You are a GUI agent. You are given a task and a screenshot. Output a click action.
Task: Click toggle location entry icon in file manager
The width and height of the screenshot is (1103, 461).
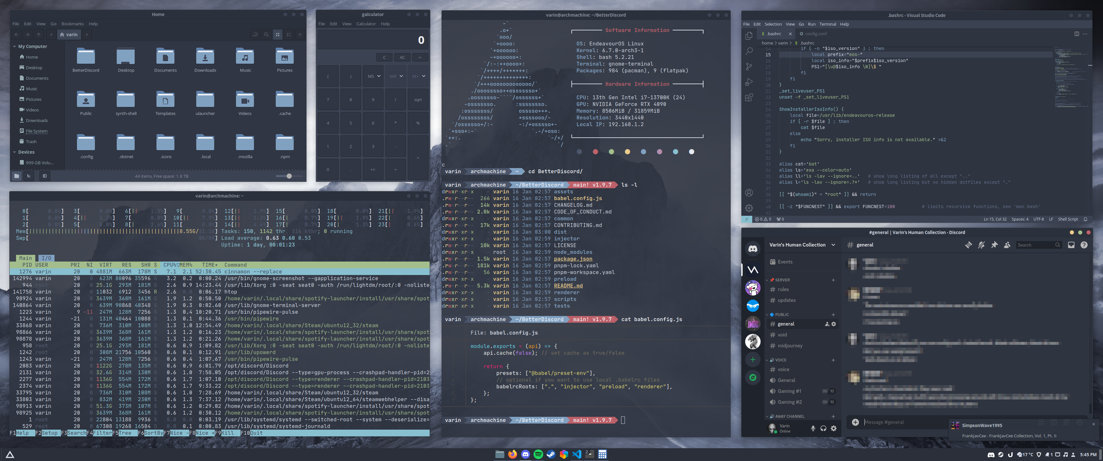[x=255, y=35]
